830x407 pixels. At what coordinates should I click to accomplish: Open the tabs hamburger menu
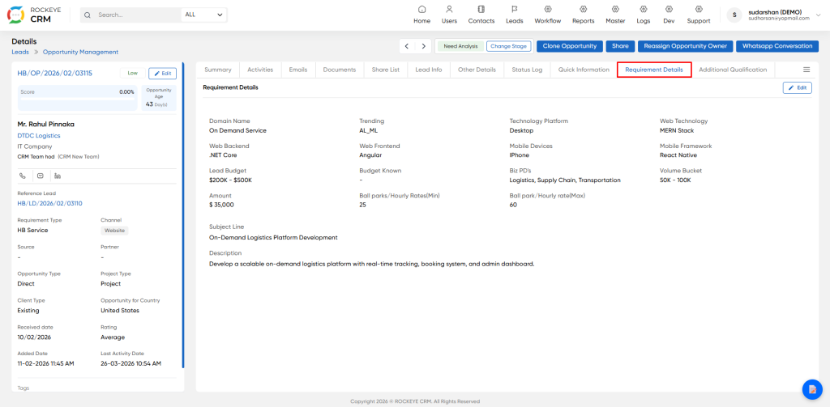[x=806, y=70]
